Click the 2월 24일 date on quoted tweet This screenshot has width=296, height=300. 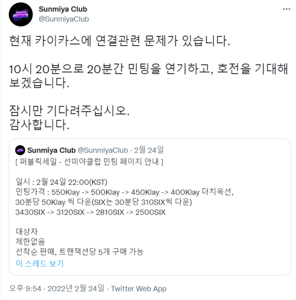[x=149, y=150]
